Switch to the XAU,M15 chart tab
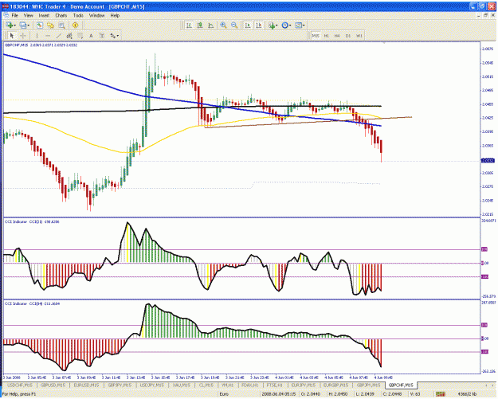Screen dimensions: 498x399 click(x=182, y=385)
